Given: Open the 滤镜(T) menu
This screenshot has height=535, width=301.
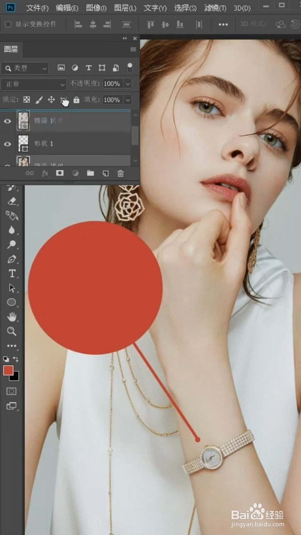Looking at the screenshot, I should point(215,8).
